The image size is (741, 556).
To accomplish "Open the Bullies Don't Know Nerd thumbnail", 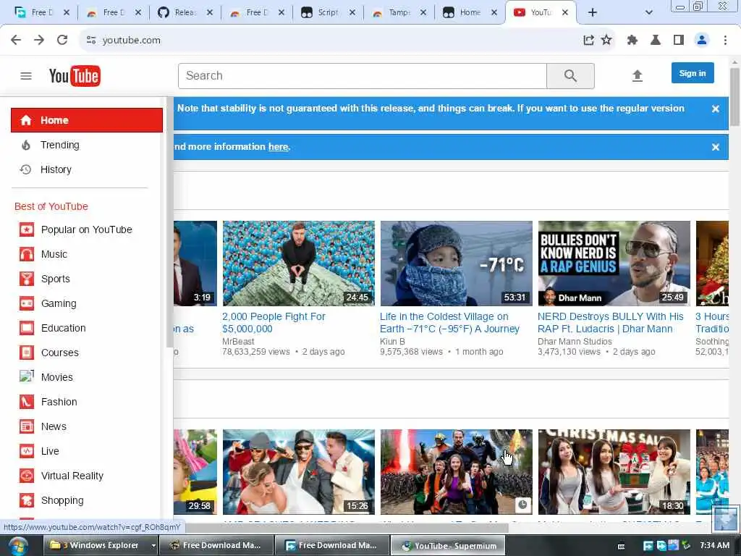I will click(614, 264).
